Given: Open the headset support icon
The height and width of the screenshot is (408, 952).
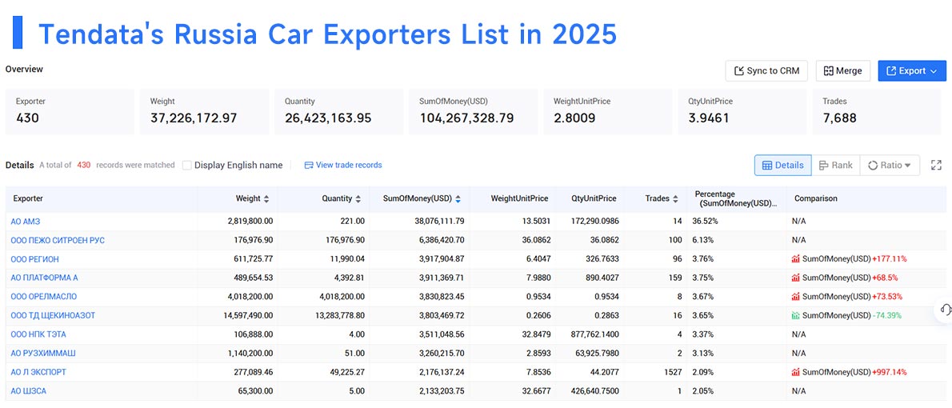Looking at the screenshot, I should (x=945, y=310).
